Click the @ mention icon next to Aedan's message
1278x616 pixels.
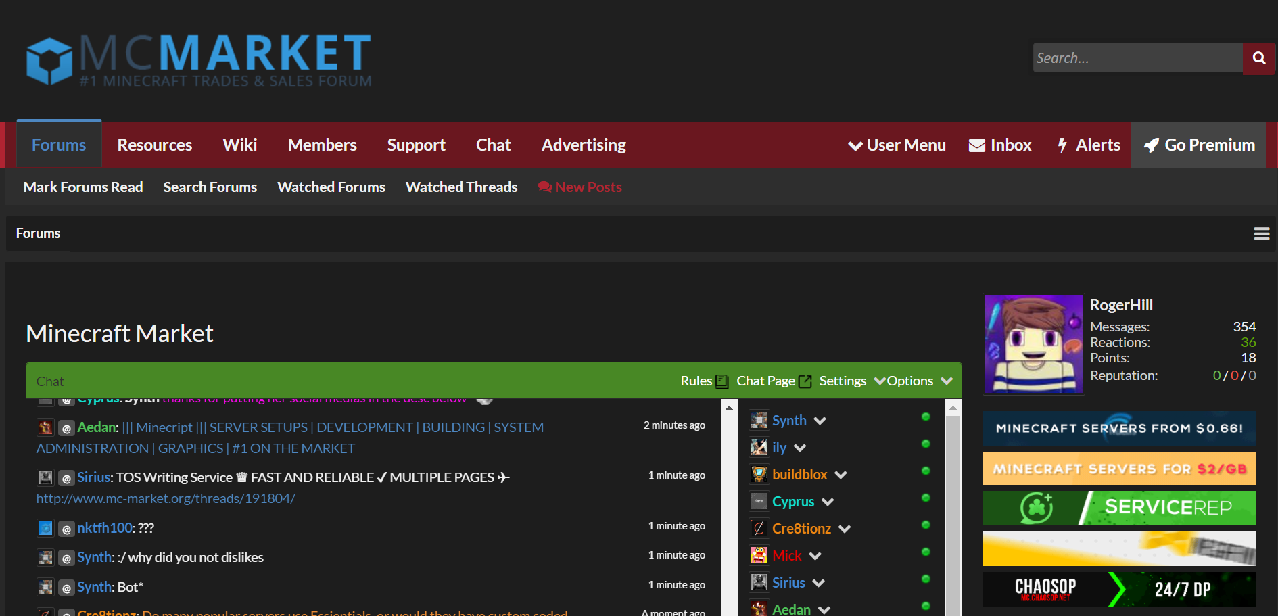(x=66, y=428)
